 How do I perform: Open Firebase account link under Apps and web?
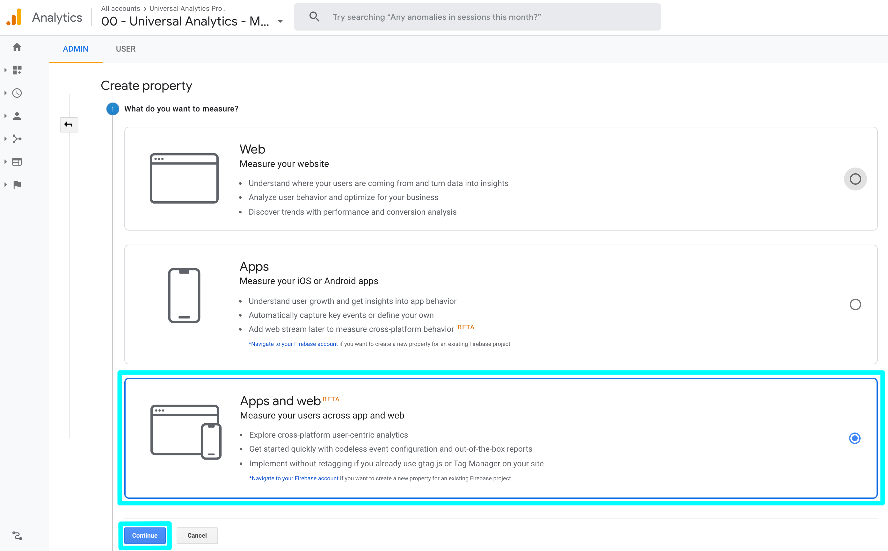pyautogui.click(x=294, y=478)
